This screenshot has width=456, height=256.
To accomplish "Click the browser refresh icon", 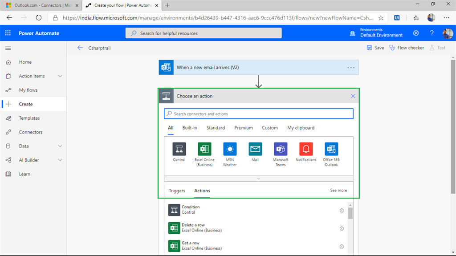I will click(x=38, y=18).
